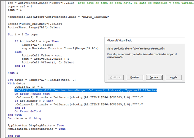The width and height of the screenshot is (194, 138).
Task: Click the 'On Error Resume Next' line
Action: pos(32,94)
